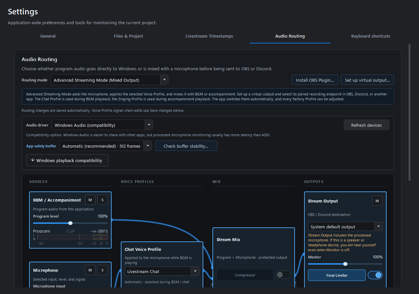Viewport: 419px width, 294px height.
Task: Switch to the General tab
Action: [48, 36]
